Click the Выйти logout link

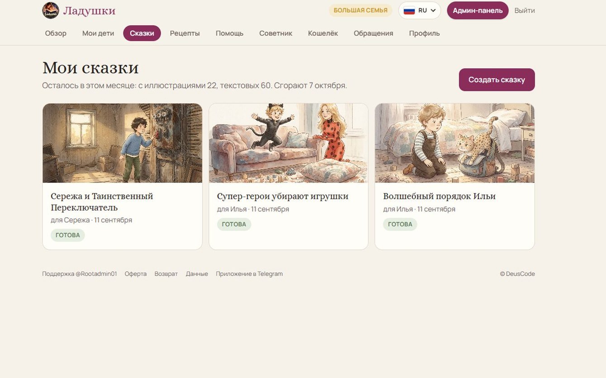[525, 10]
